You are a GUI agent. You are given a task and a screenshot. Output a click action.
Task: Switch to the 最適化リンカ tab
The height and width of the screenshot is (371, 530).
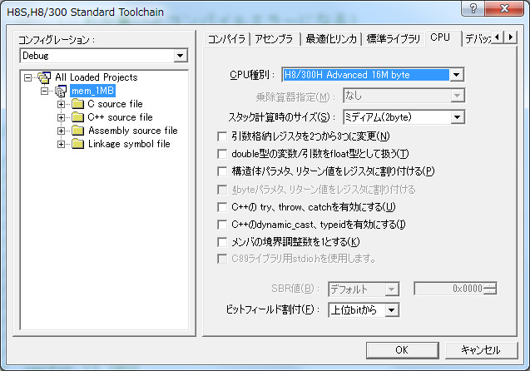coord(330,39)
